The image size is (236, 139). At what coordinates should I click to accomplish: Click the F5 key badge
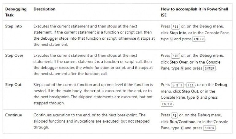tap(174, 115)
